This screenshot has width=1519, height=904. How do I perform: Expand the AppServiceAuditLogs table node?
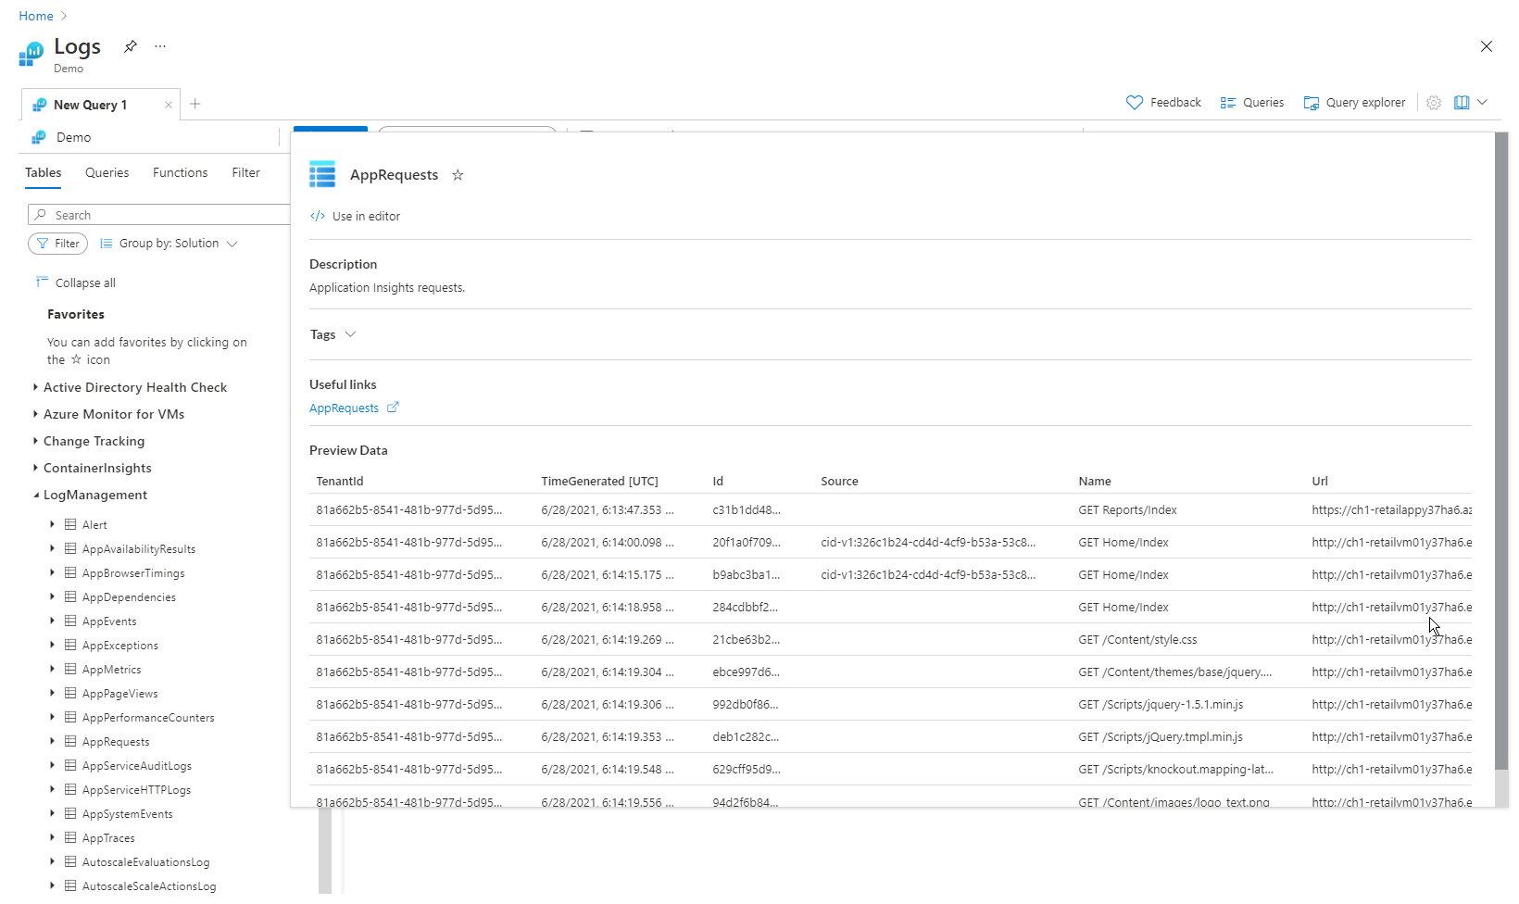coord(53,765)
